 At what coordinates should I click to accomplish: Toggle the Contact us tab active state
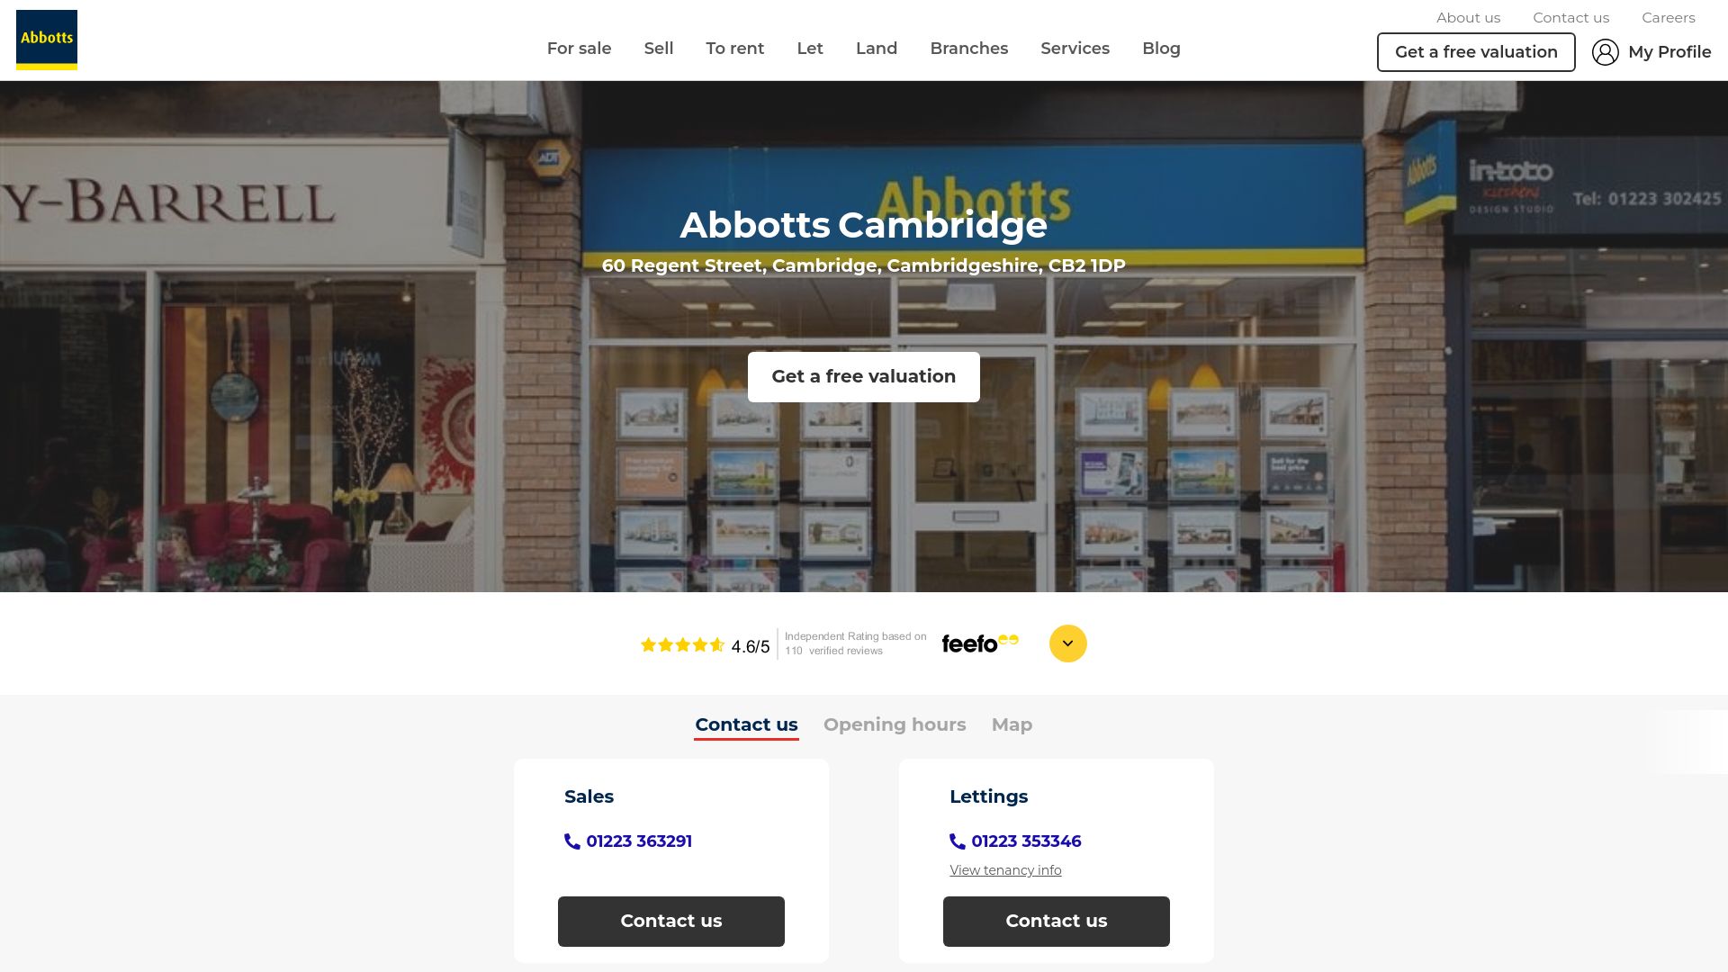point(746,725)
